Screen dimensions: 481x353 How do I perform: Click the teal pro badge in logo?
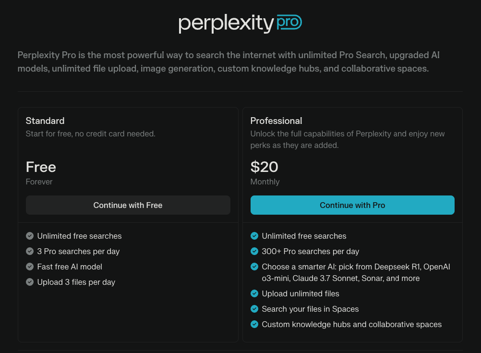tap(289, 22)
